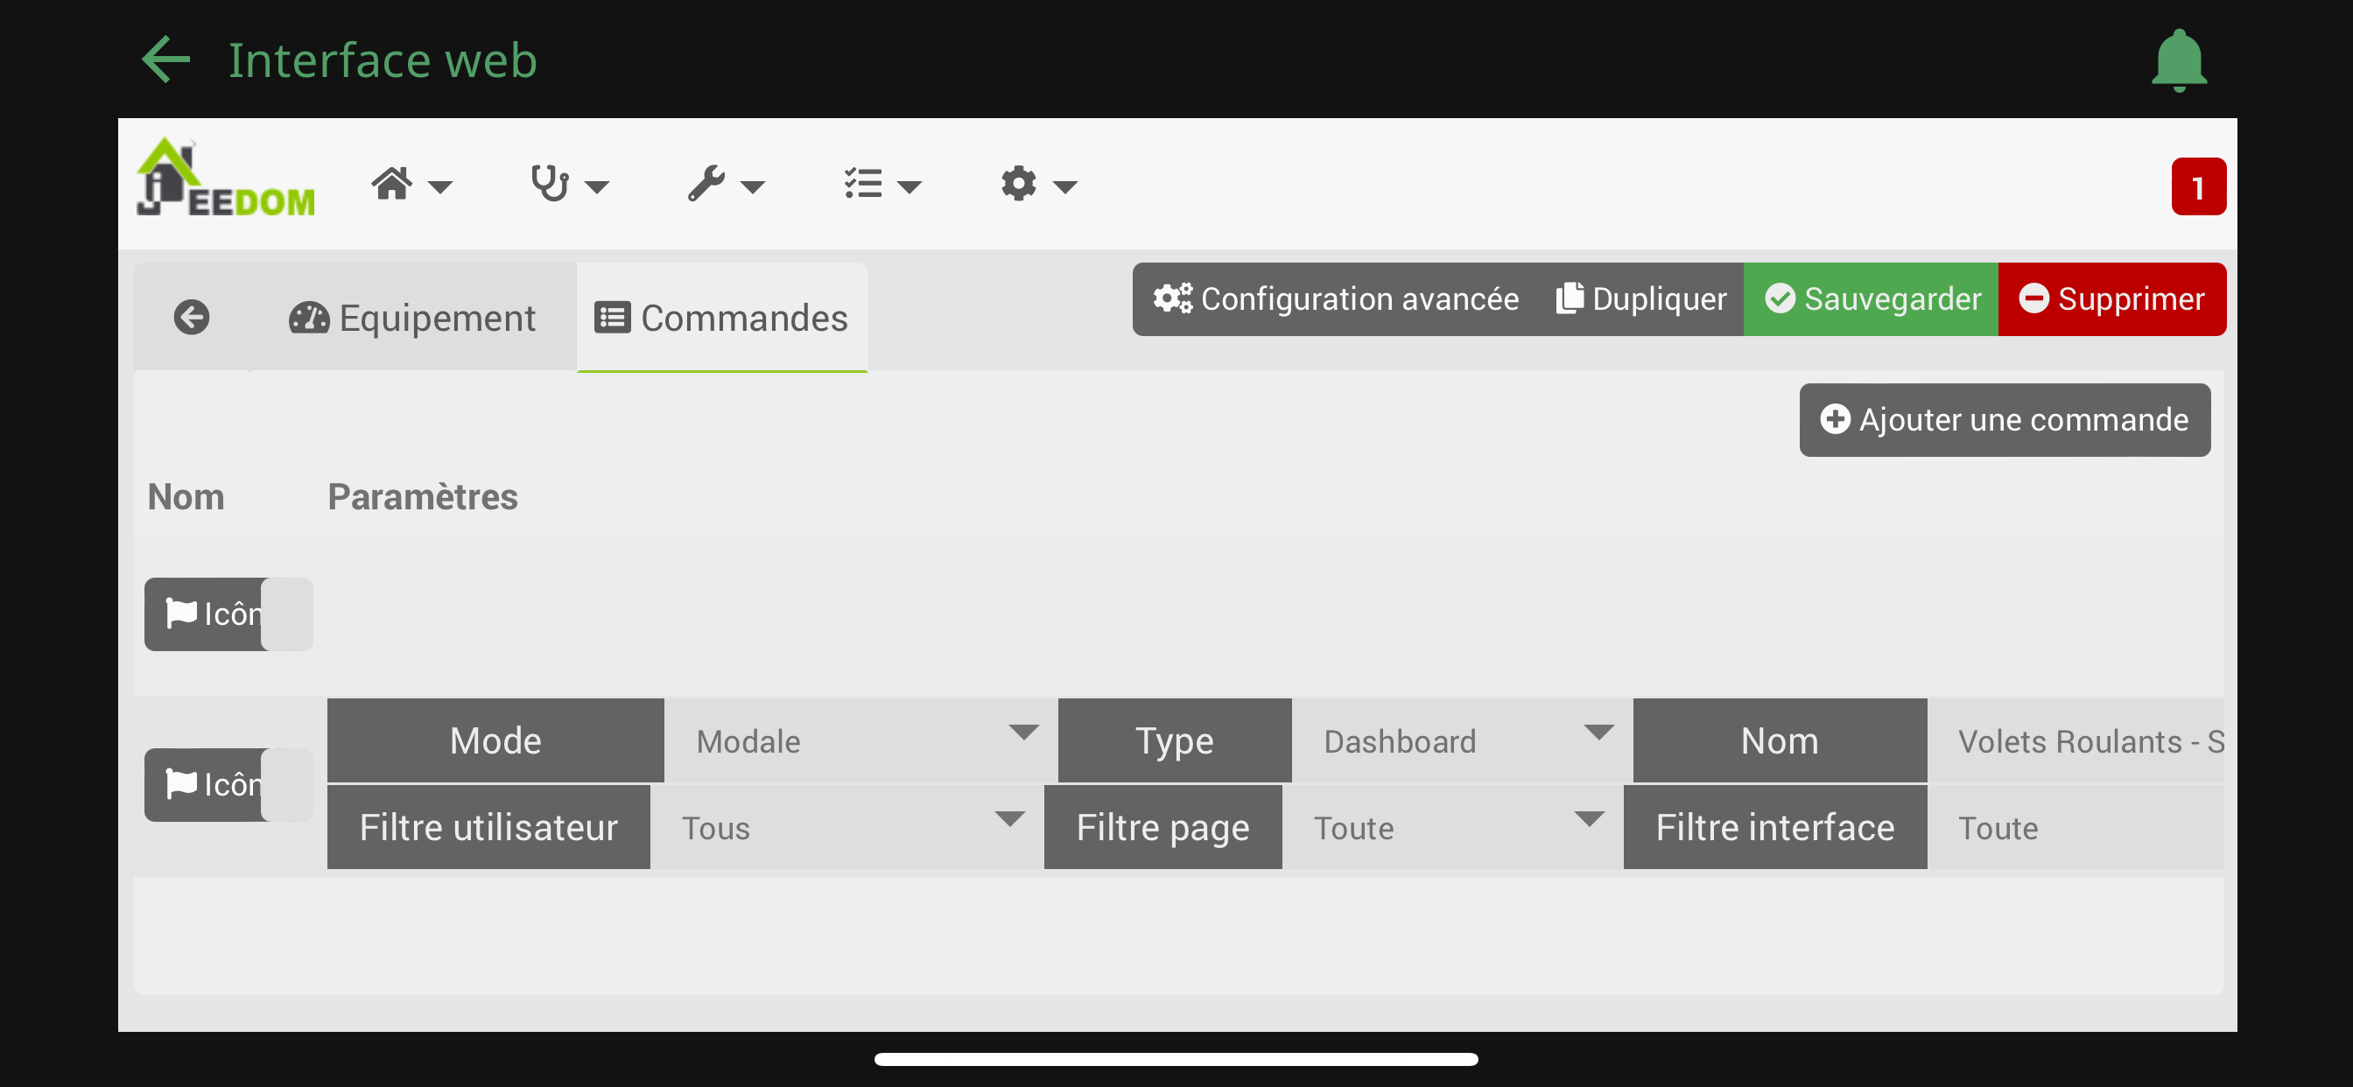Select the Commandes tab
The height and width of the screenshot is (1087, 2353).
pos(721,318)
